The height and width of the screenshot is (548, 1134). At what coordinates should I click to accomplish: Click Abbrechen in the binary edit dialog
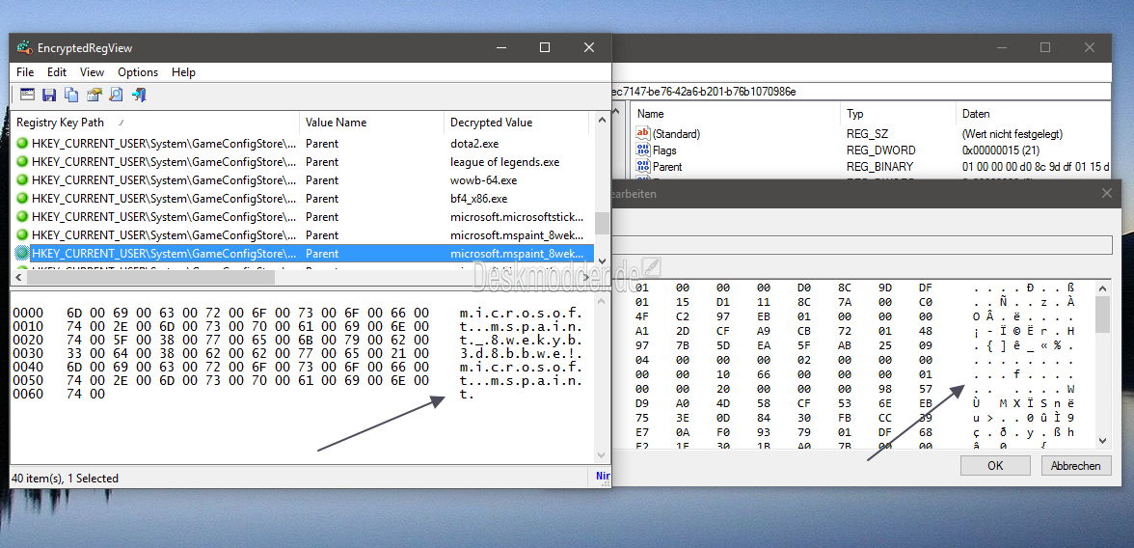[x=1075, y=465]
